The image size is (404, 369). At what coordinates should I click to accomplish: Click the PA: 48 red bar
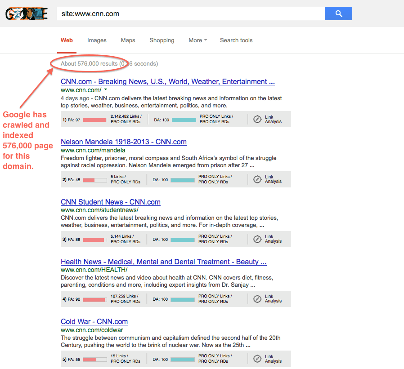click(x=95, y=180)
